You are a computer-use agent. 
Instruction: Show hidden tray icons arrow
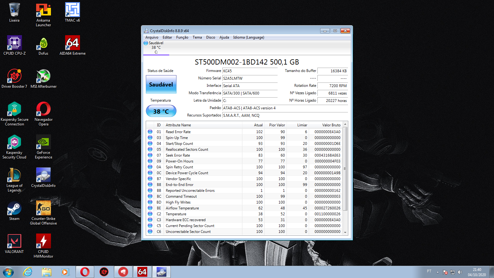[x=437, y=272]
